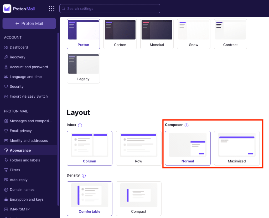Open Encryption and keys settings
Screen dimensions: 269x218
pyautogui.click(x=27, y=199)
